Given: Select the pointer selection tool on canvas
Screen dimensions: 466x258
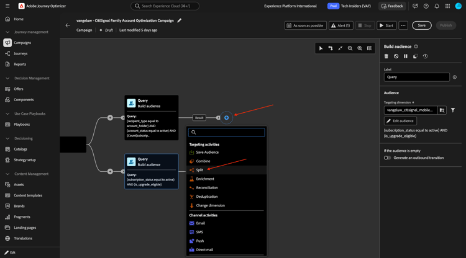Looking at the screenshot, I should (x=321, y=48).
